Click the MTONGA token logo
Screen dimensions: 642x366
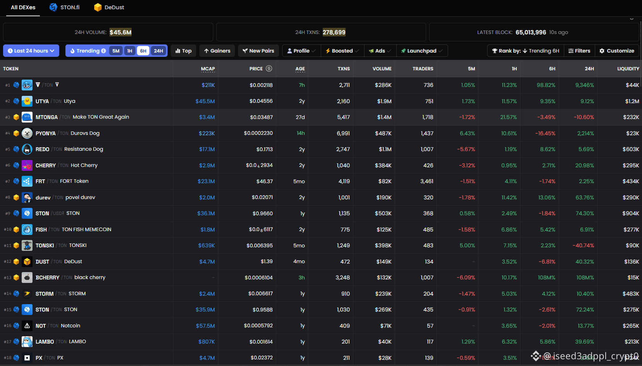pyautogui.click(x=27, y=117)
